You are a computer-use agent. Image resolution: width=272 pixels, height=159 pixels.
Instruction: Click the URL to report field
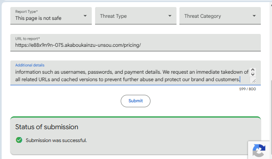coord(136,43)
